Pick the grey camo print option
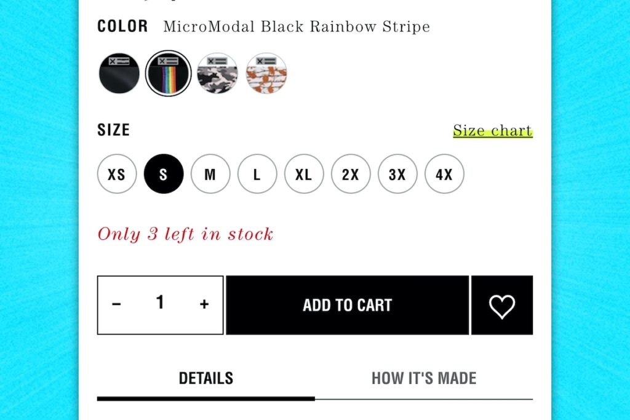The image size is (630, 420). click(x=218, y=73)
